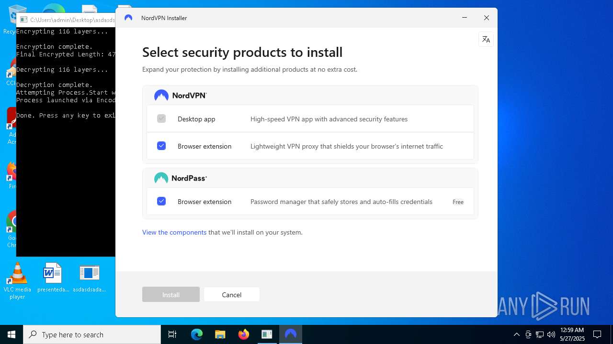The width and height of the screenshot is (613, 344).
Task: Select the asdasdsada... desktop file icon
Action: (89, 278)
